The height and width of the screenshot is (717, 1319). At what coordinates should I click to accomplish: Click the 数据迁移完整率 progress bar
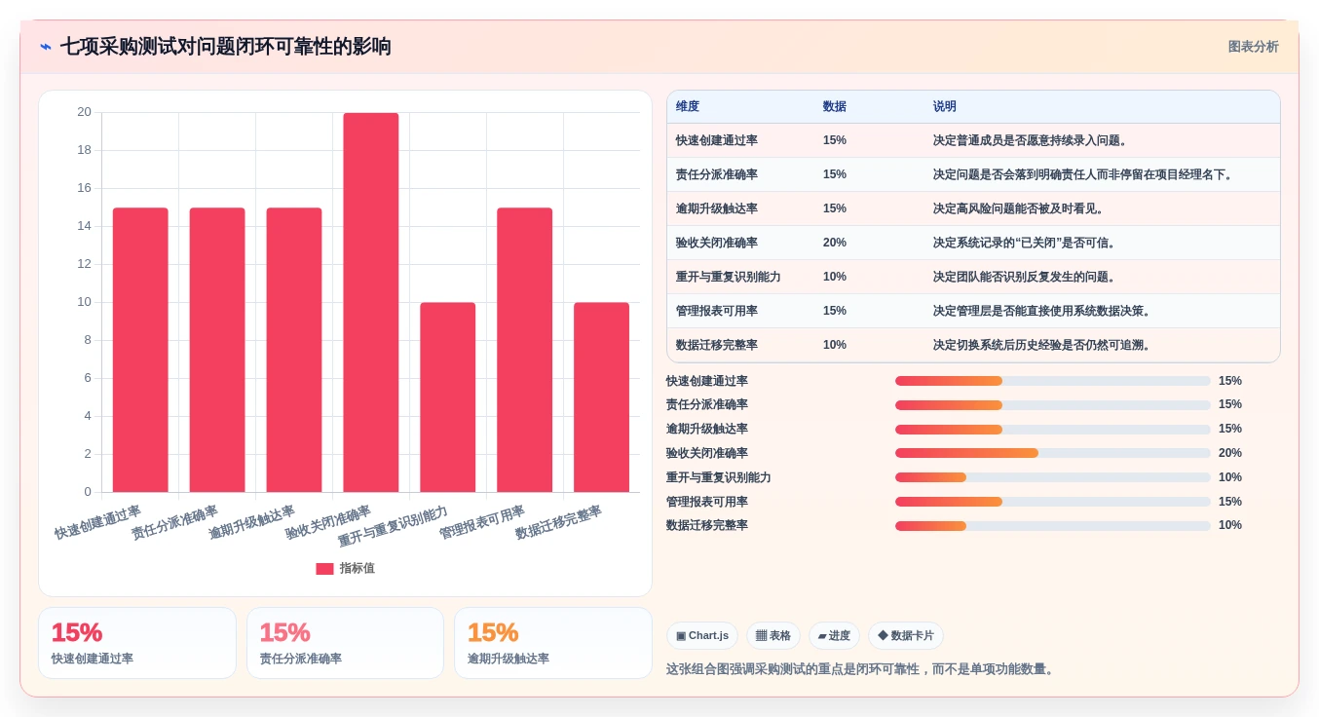click(1053, 526)
